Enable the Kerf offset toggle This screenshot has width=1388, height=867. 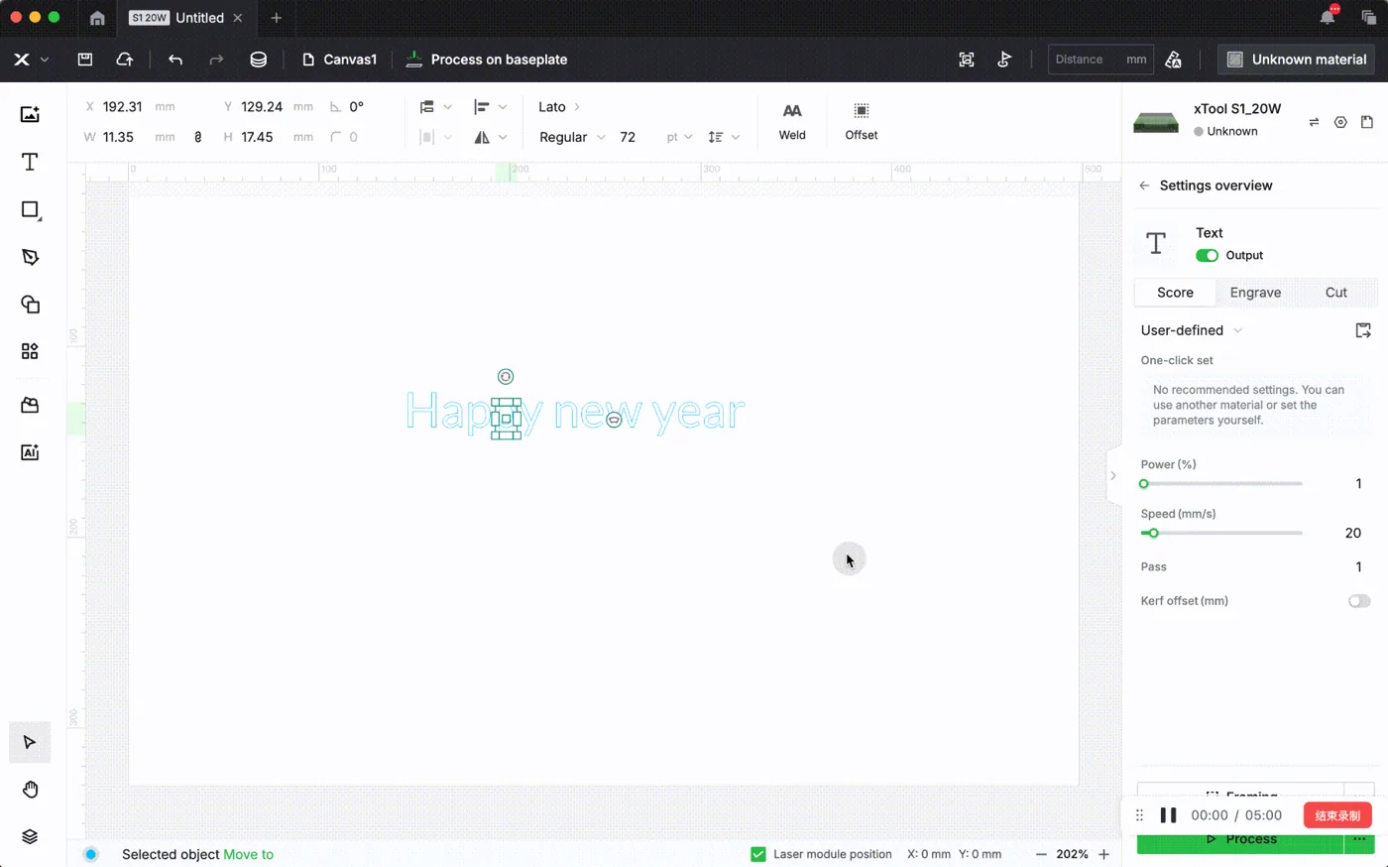(1359, 601)
